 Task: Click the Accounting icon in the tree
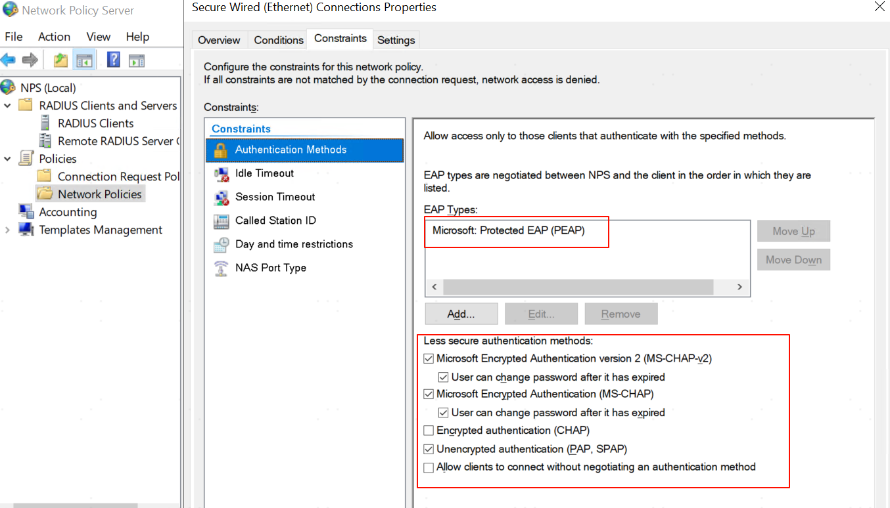(26, 211)
